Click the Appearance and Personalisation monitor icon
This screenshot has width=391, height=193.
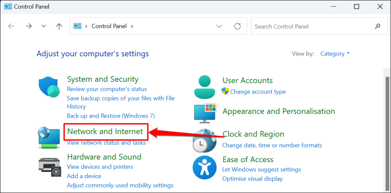pyautogui.click(x=205, y=113)
